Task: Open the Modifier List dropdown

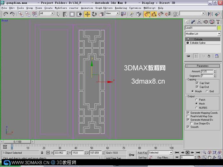Action: pyautogui.click(x=203, y=34)
